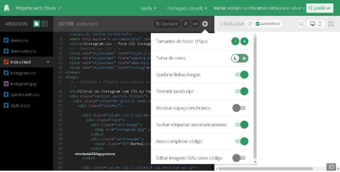Click the share icon in publicar
Screen dimensions: 340x172
[310, 8]
